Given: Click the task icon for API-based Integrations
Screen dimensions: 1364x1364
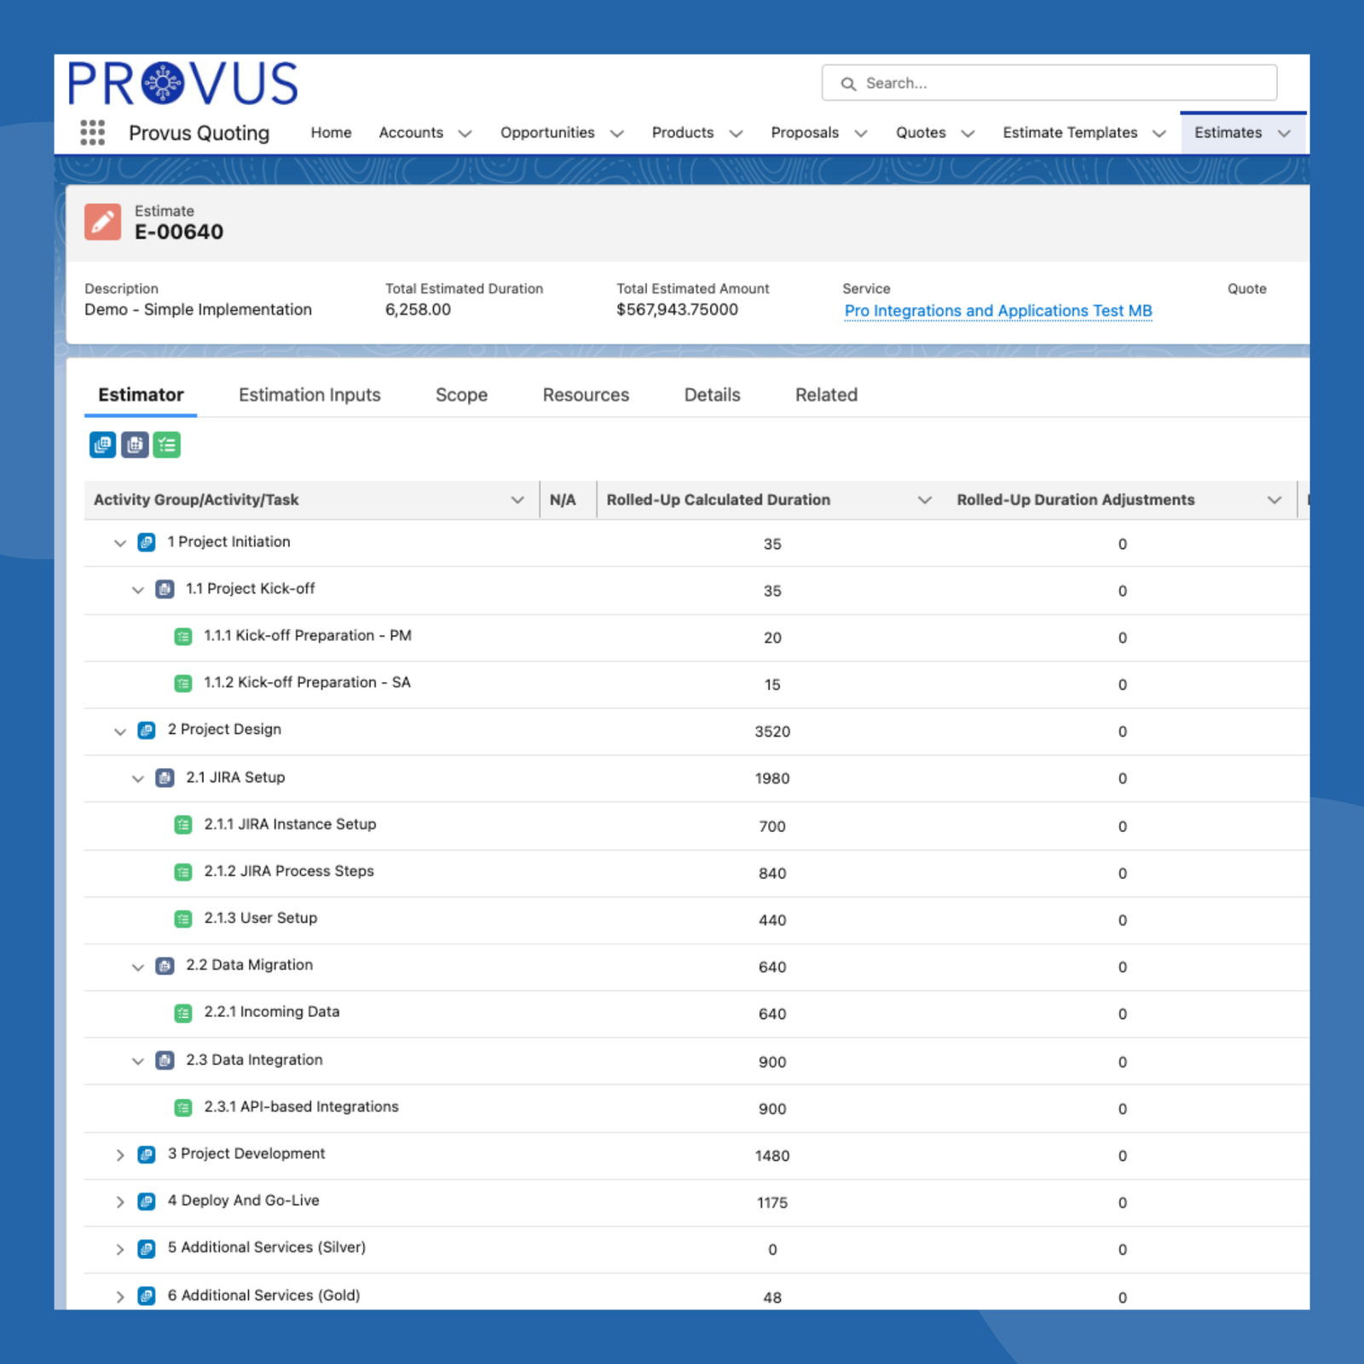Looking at the screenshot, I should tap(182, 1108).
